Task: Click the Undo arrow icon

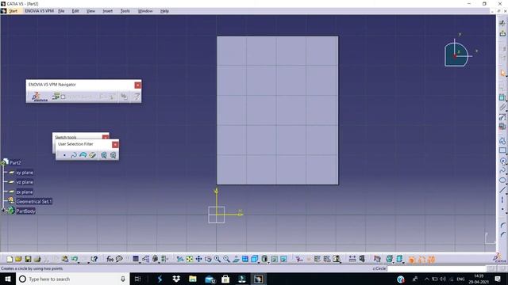Action: pyautogui.click(x=75, y=259)
